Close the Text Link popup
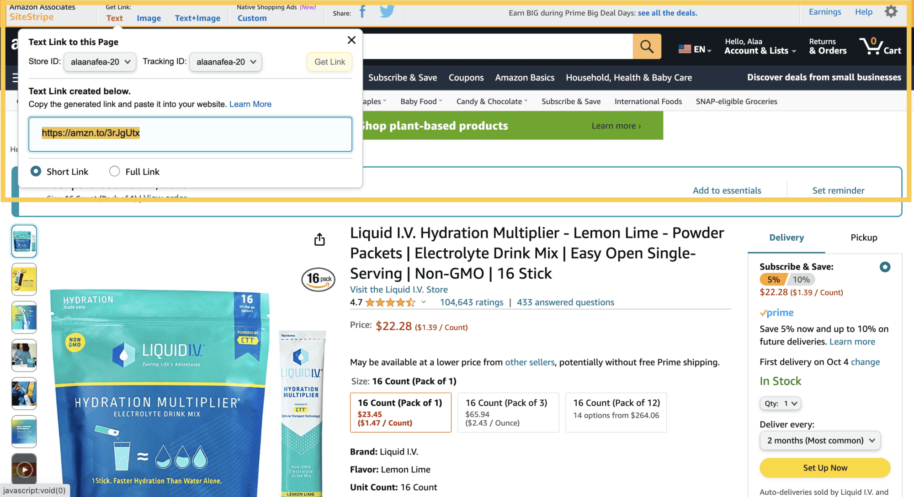Image resolution: width=914 pixels, height=497 pixels. coord(351,40)
